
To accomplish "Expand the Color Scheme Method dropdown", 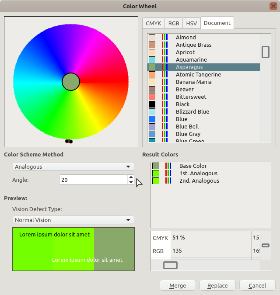I will coord(73,167).
